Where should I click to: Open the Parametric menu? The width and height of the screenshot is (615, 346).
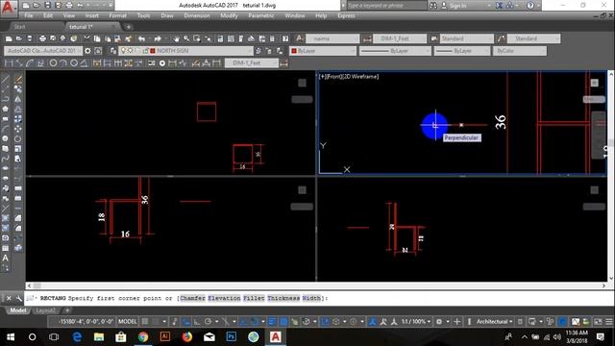(260, 15)
